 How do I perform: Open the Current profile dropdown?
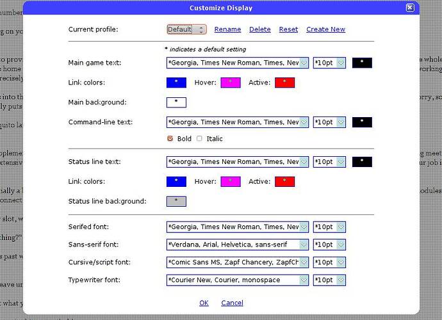[186, 29]
